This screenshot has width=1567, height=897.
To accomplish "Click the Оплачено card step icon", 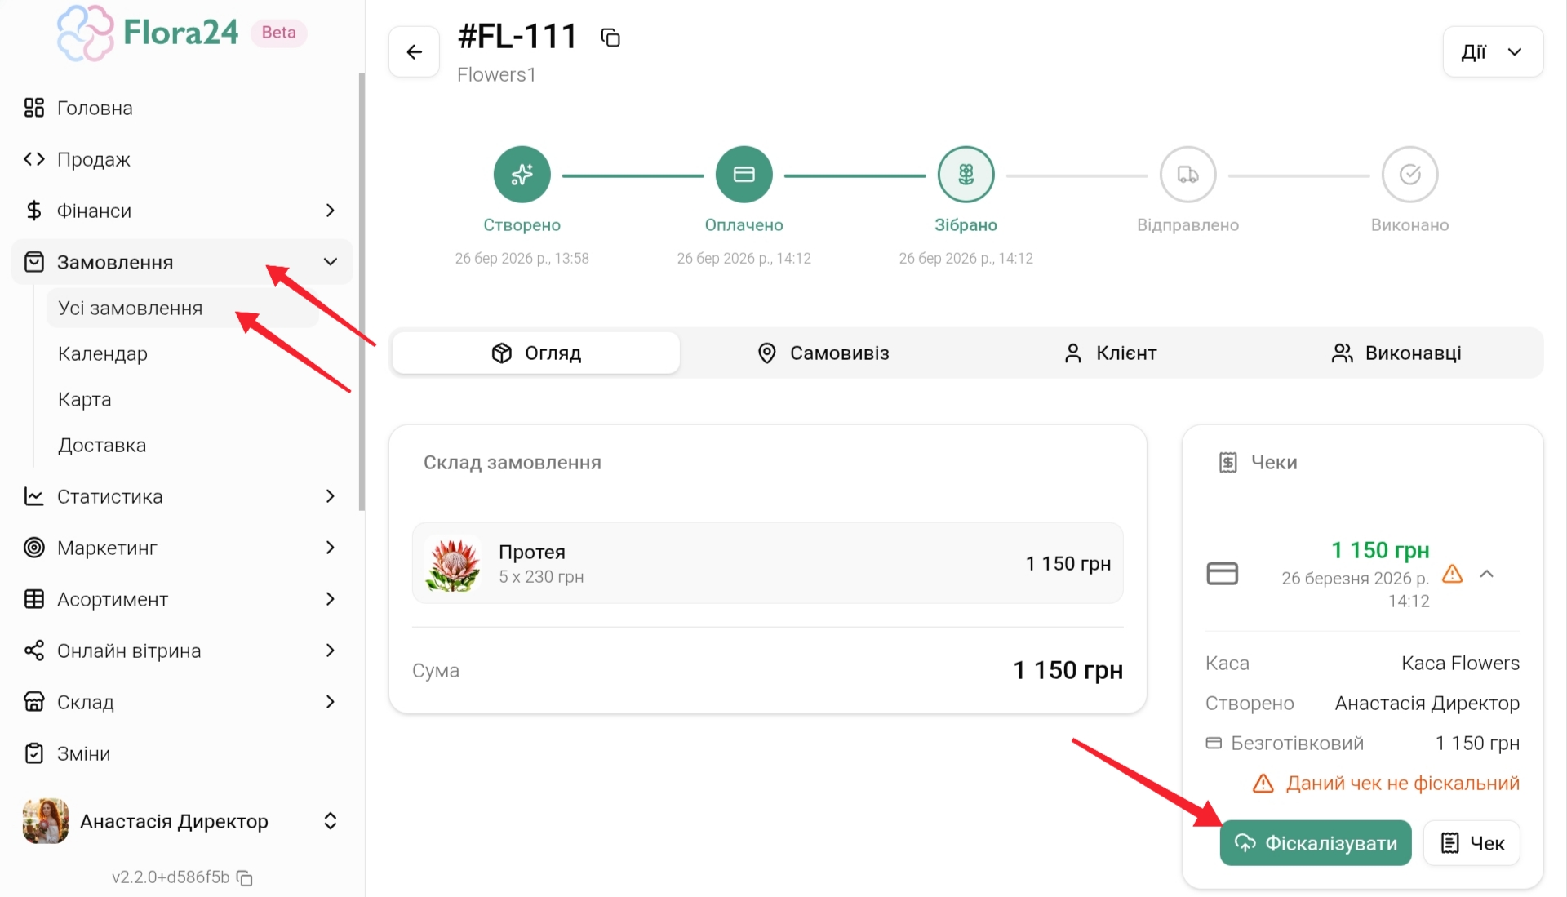I will (744, 175).
